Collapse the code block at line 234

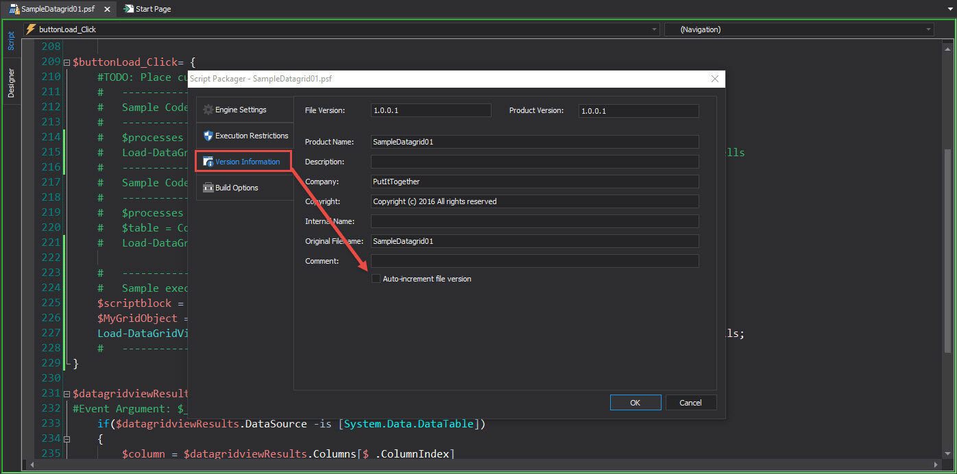[x=66, y=439]
